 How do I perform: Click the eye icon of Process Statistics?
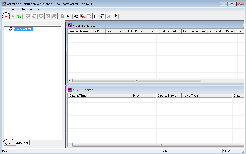tap(70, 25)
